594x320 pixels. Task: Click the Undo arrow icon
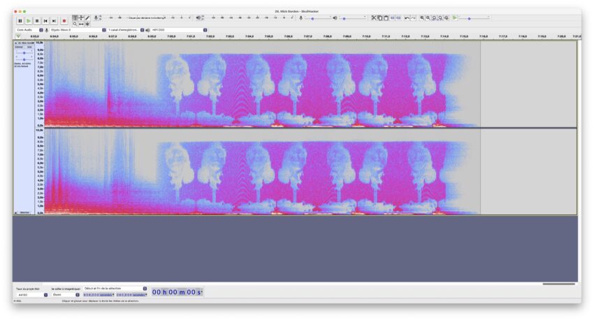coord(407,17)
